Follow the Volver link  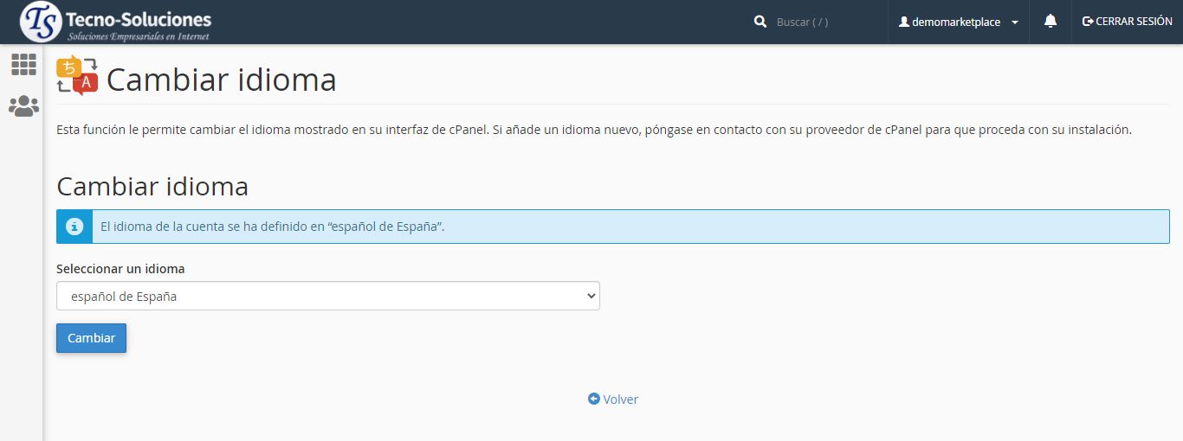pyautogui.click(x=620, y=399)
